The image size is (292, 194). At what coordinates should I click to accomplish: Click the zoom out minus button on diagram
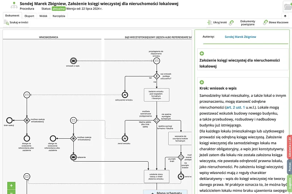click(x=11, y=192)
